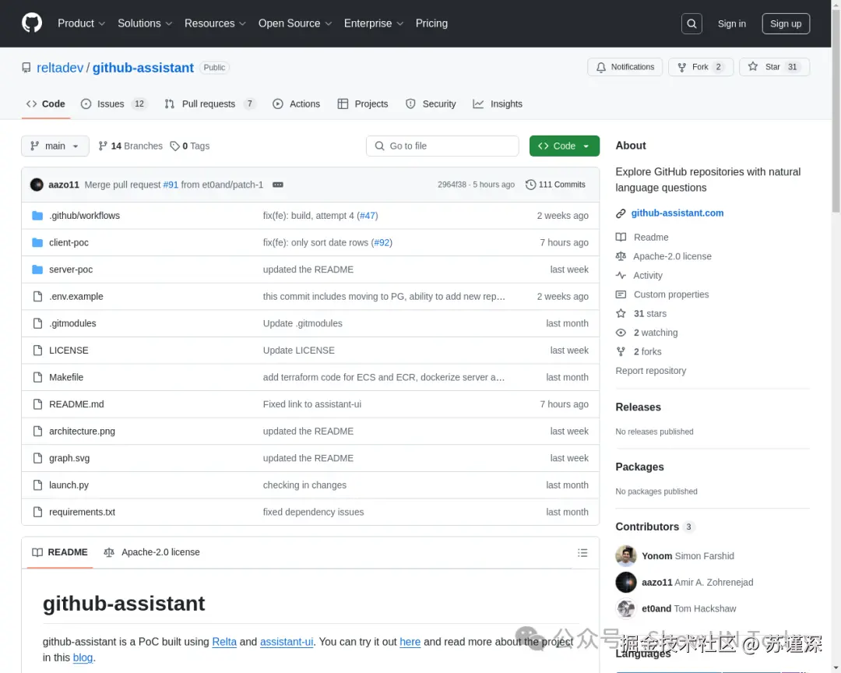Click Sign in link
The width and height of the screenshot is (841, 673).
pos(731,23)
